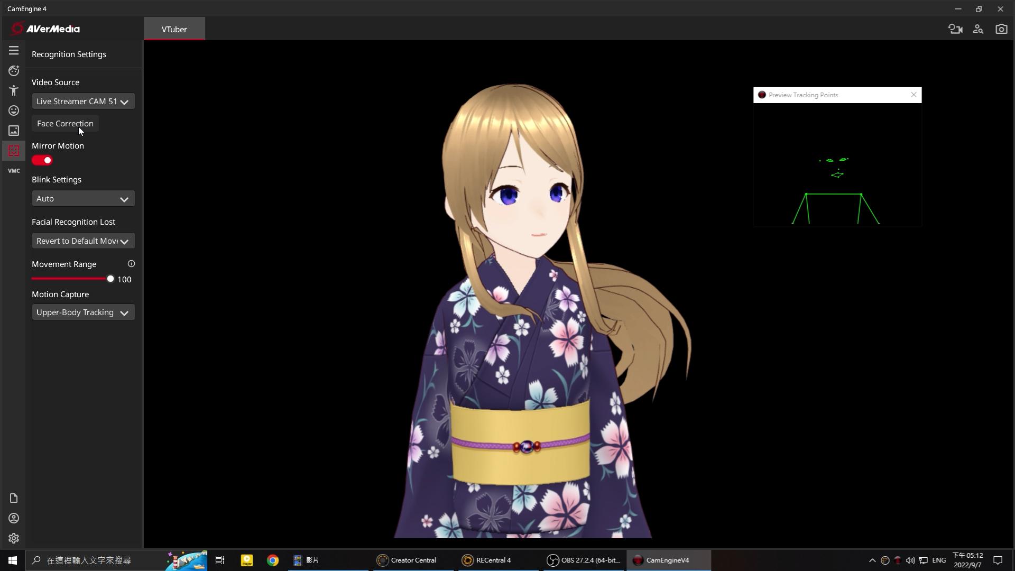Click the Face Correction button

tap(65, 124)
